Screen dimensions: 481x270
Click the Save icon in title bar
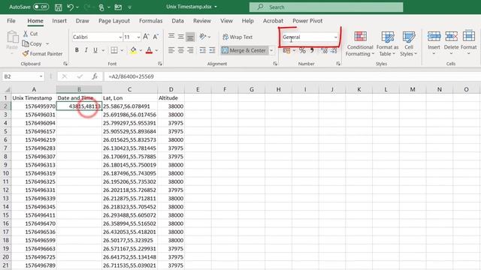coord(59,7)
